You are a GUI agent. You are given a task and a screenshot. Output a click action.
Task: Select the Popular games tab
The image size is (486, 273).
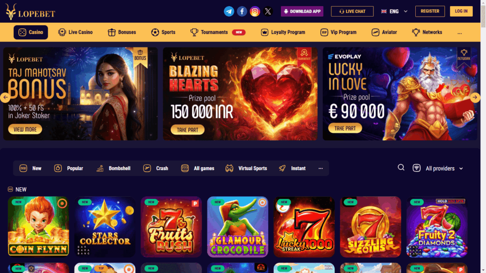coord(68,168)
